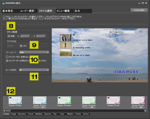Screen dimensions: 150x119
Task: Choose Simple 09 red (サムネイル無し) style
Action: pos(138,100)
